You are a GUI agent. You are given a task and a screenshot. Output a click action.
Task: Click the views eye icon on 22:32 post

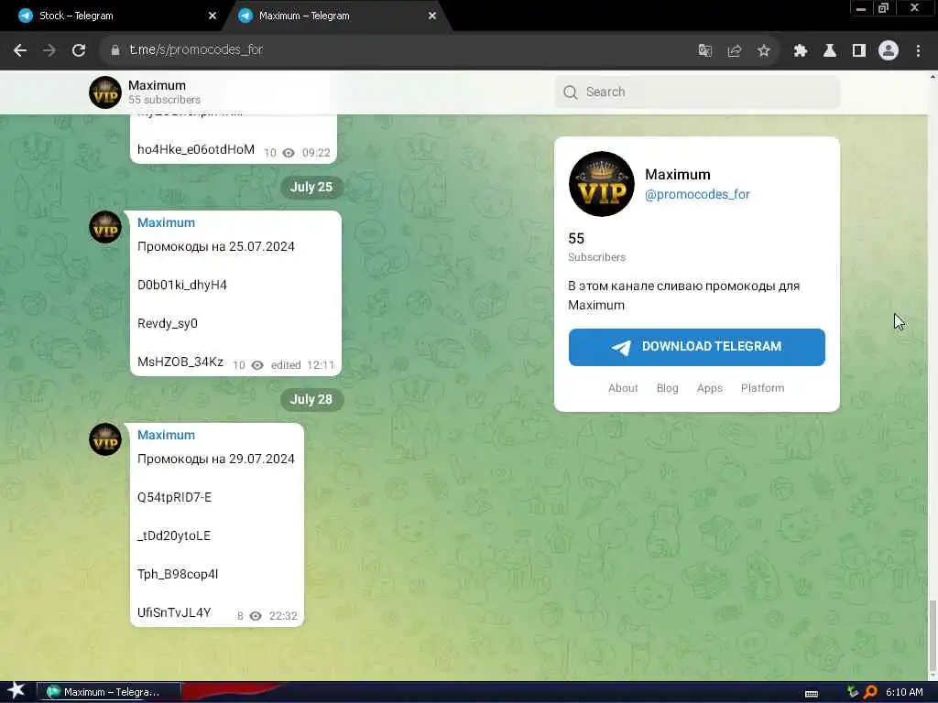(256, 616)
